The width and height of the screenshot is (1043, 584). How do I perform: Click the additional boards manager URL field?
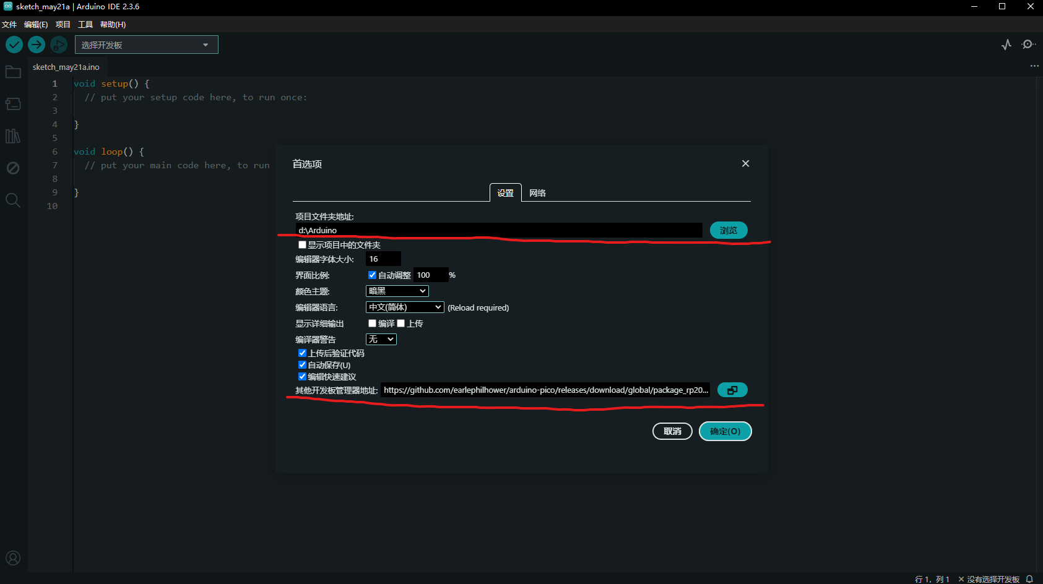tap(545, 390)
